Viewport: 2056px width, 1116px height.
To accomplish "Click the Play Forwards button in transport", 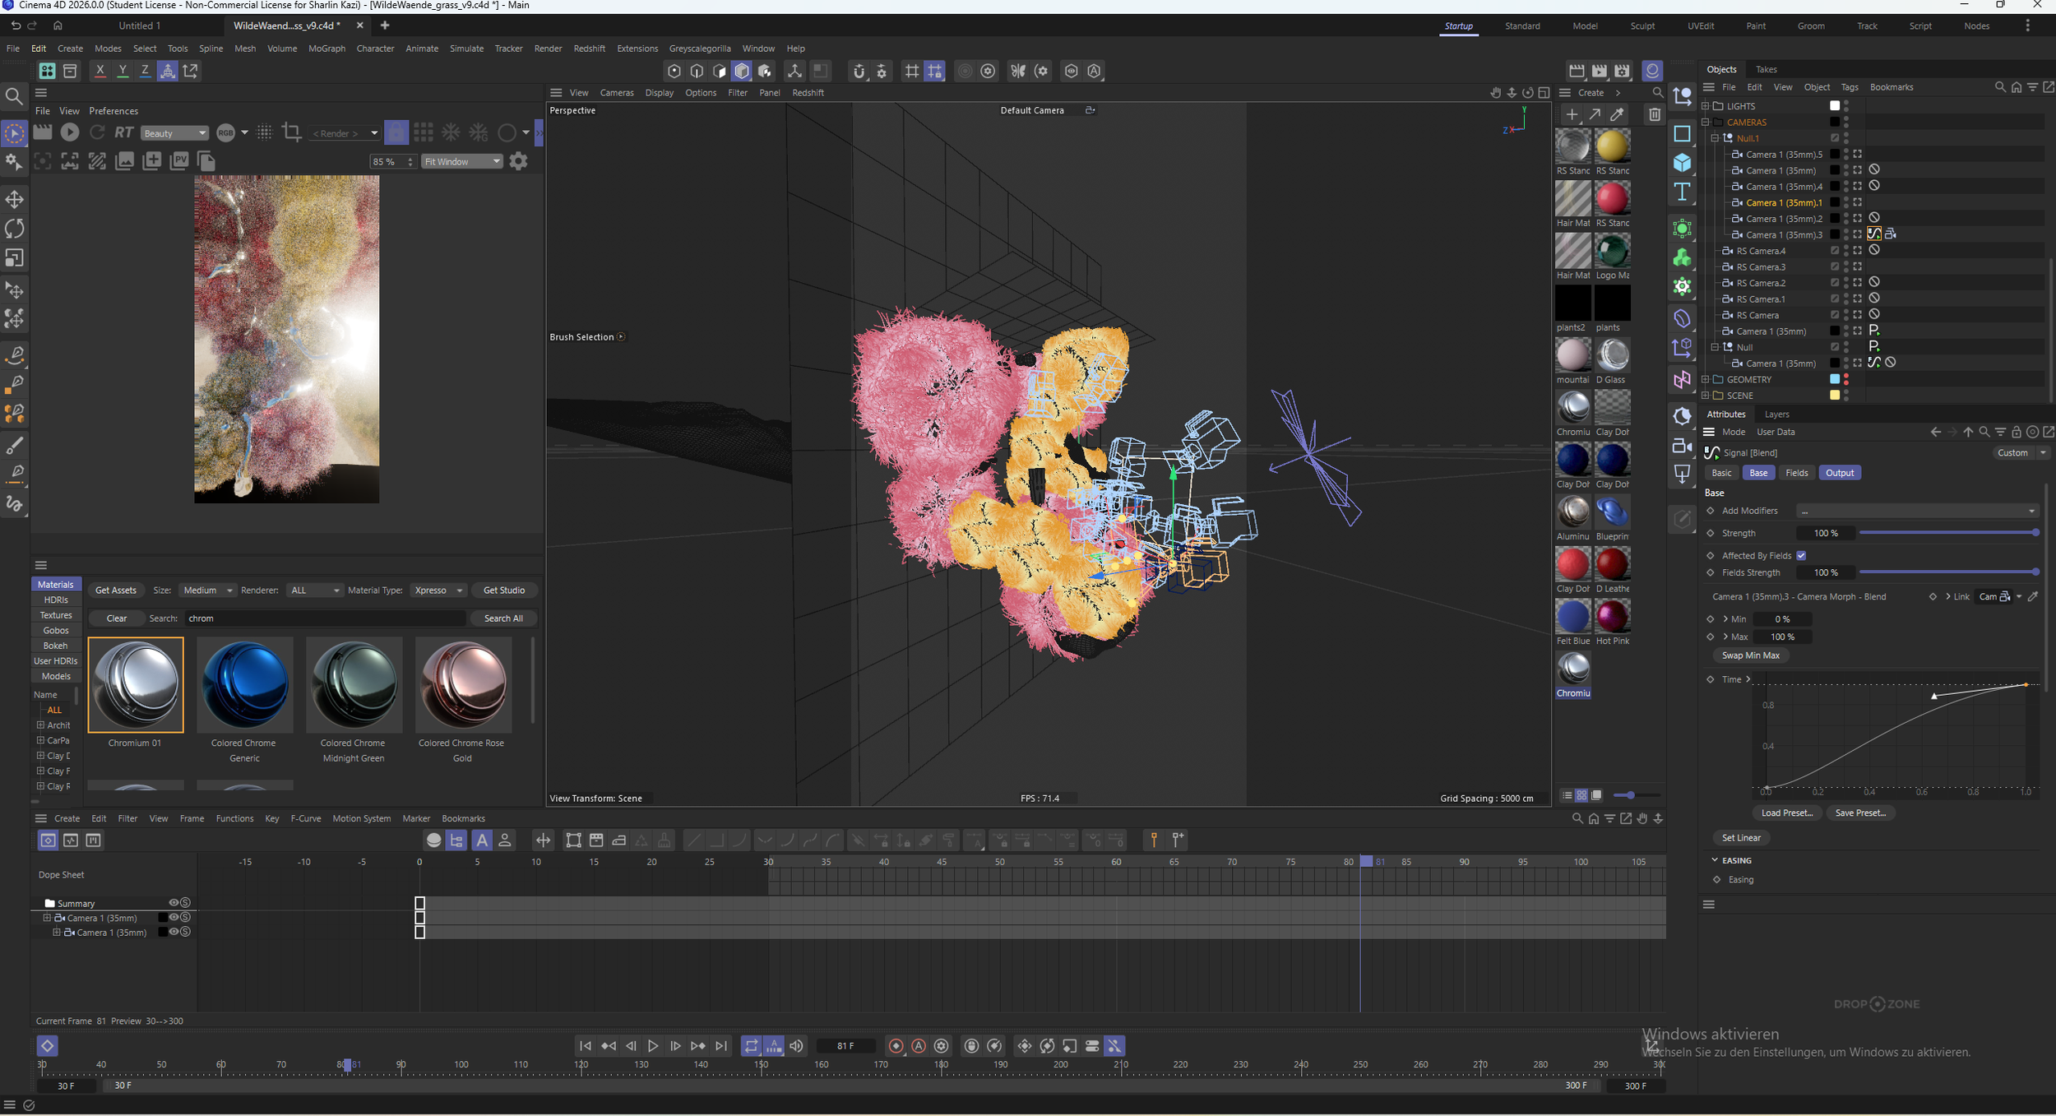I will [x=653, y=1046].
